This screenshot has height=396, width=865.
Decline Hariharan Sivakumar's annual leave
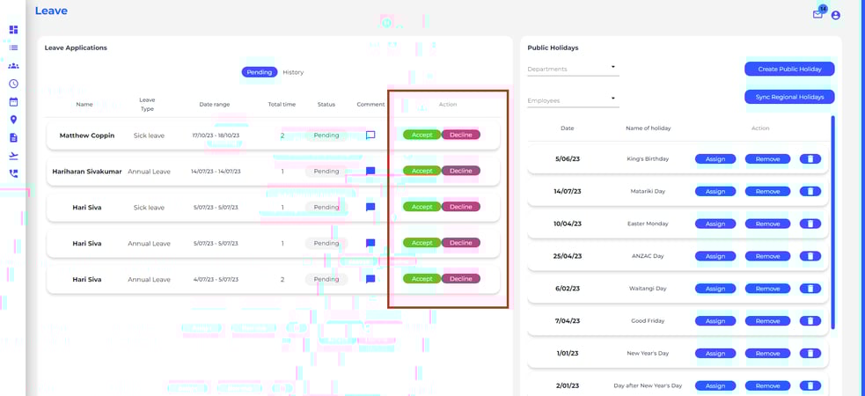pyautogui.click(x=461, y=171)
